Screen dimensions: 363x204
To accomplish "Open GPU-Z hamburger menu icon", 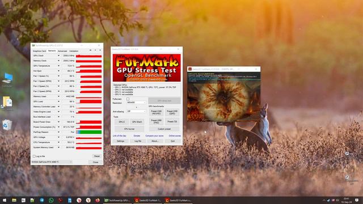I will (100, 50).
